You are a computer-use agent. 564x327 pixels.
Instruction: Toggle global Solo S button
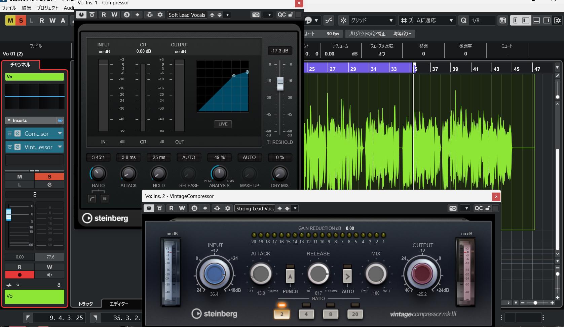pyautogui.click(x=21, y=21)
